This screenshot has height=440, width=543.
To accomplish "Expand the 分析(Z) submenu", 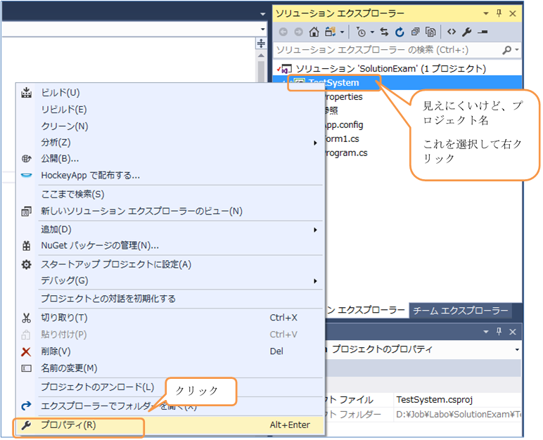I will [x=315, y=143].
